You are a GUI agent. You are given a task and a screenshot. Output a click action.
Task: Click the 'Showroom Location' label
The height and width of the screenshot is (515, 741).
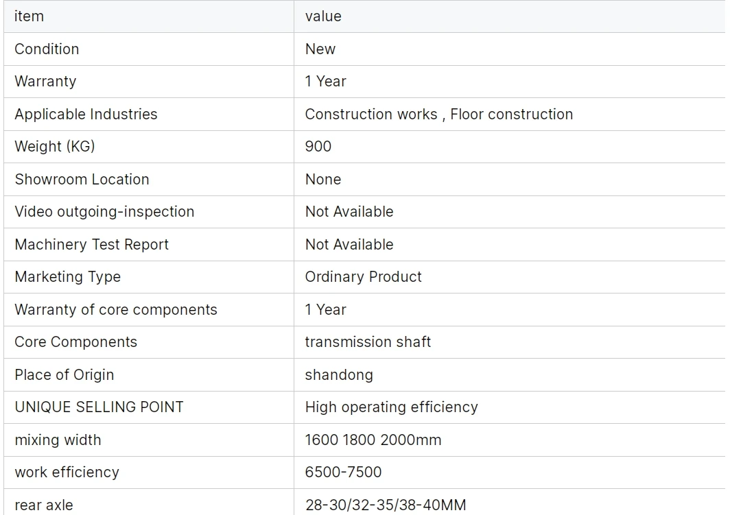82,180
